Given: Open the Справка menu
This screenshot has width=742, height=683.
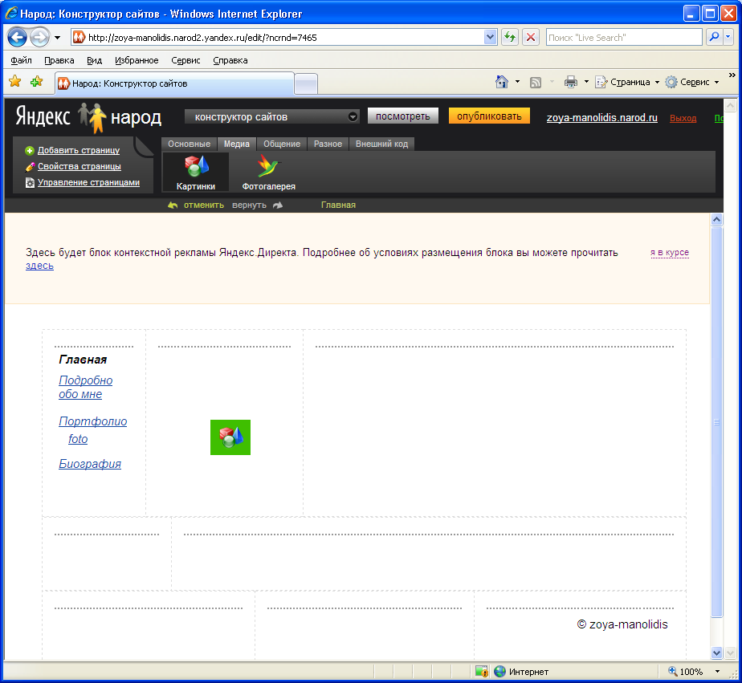Looking at the screenshot, I should pyautogui.click(x=230, y=60).
